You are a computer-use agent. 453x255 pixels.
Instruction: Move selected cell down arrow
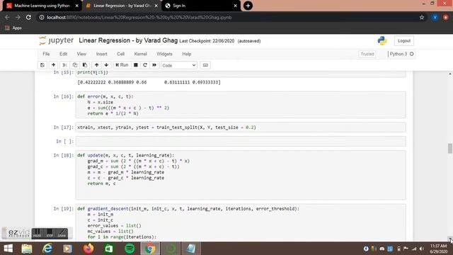pyautogui.click(x=106, y=65)
